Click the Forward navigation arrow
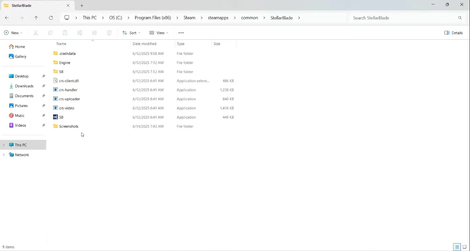This screenshot has width=470, height=251. 22,18
